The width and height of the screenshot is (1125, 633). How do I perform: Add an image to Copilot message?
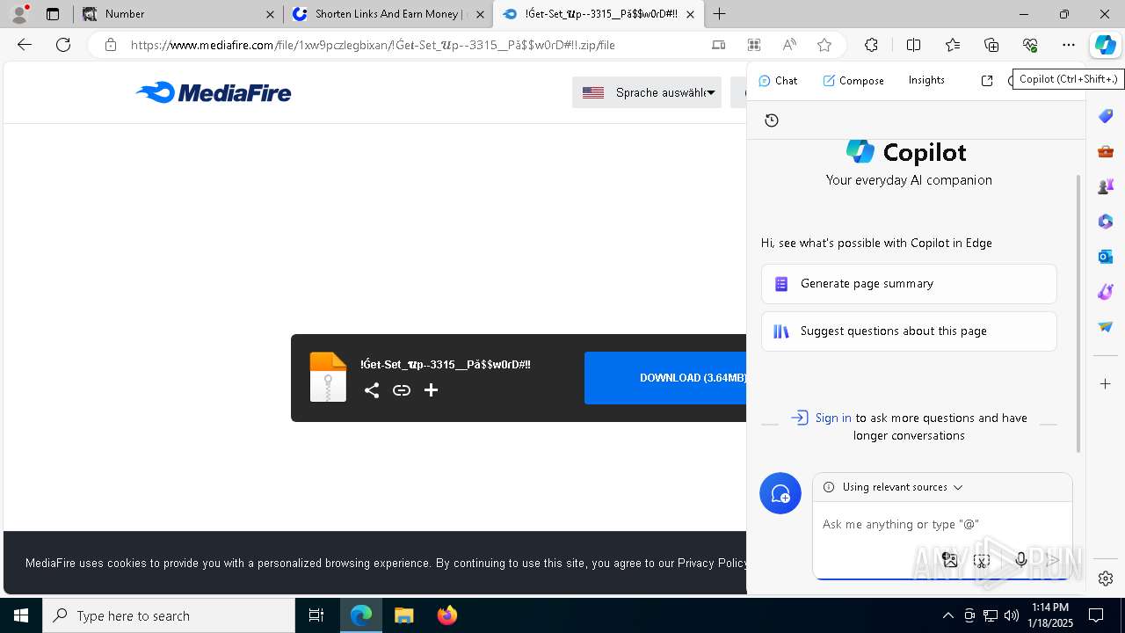950,560
